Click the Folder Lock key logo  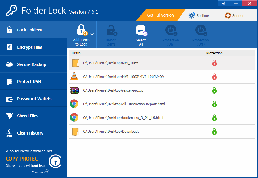coord(12,11)
